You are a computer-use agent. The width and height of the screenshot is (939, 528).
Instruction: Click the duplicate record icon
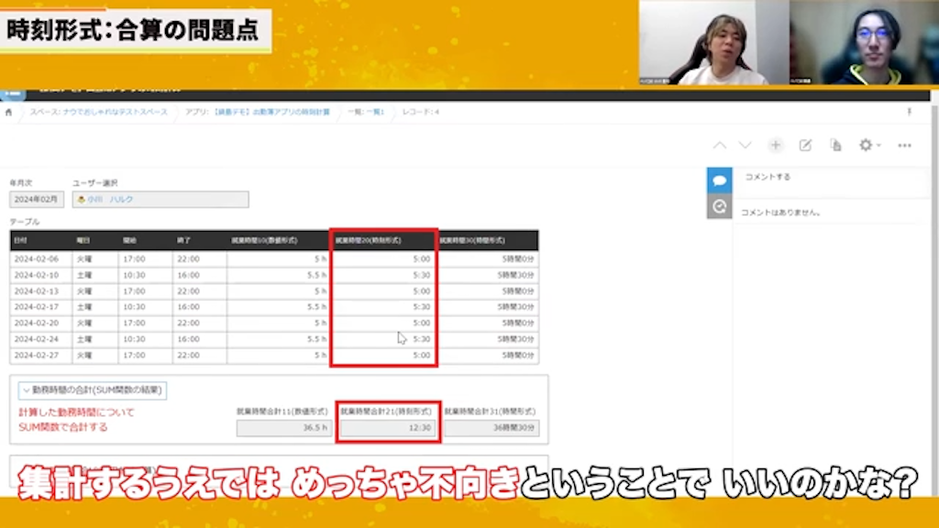835,146
